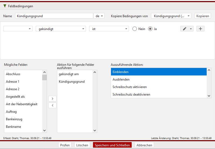
Task: Open the 'de' language dropdown
Action: click(x=99, y=16)
